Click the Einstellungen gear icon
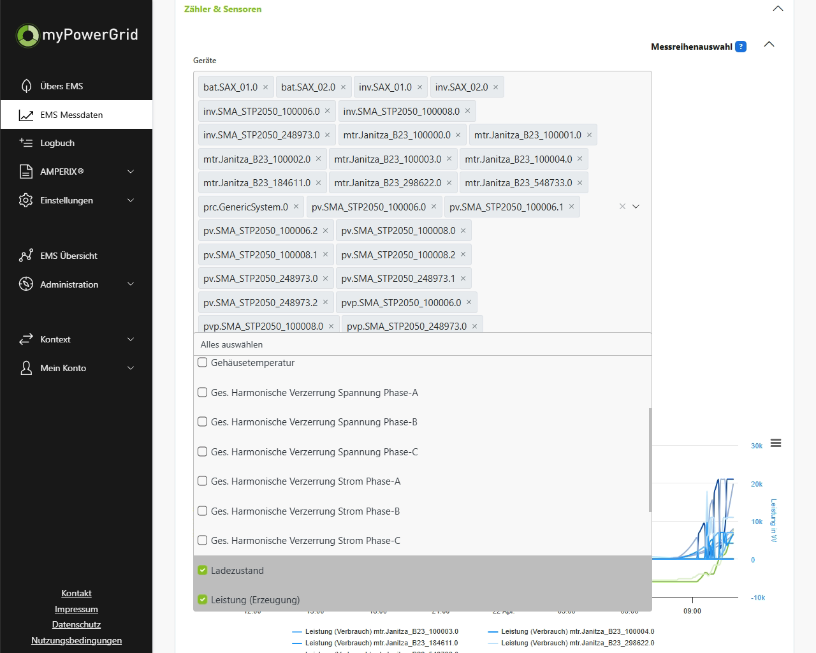This screenshot has width=816, height=653. tap(26, 200)
